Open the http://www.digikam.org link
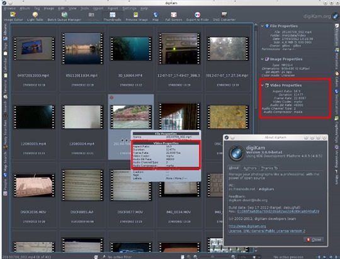340x259 pixels. point(247,226)
